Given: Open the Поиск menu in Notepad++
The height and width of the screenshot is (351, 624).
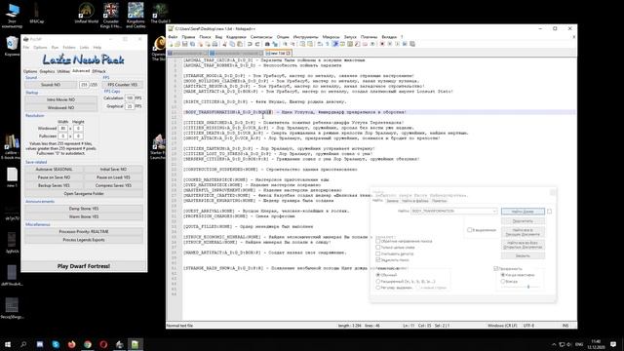Looking at the screenshot, I should (x=205, y=37).
